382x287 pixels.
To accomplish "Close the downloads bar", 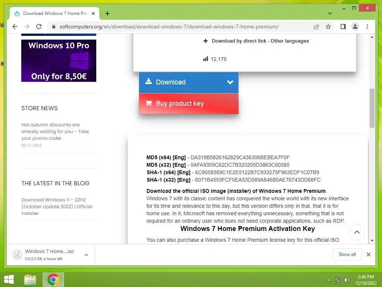I will click(x=368, y=254).
